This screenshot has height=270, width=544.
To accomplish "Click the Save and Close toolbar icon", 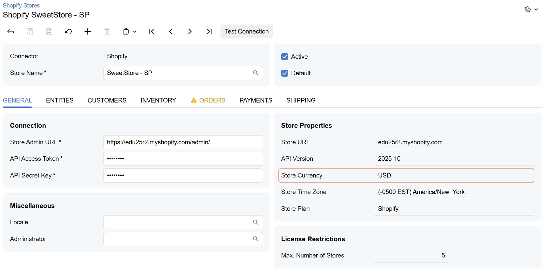I will (x=30, y=31).
